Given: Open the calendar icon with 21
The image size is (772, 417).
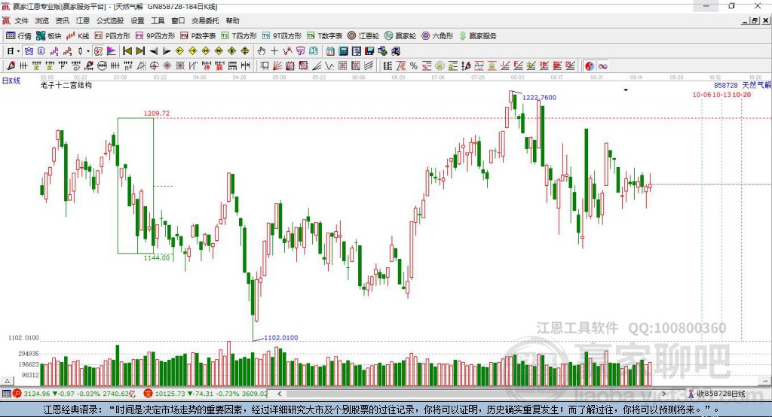Looking at the screenshot, I should [x=330, y=51].
